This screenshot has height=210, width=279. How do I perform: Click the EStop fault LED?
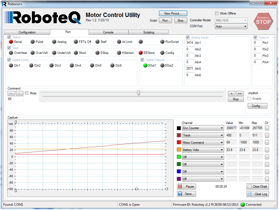point(97,53)
